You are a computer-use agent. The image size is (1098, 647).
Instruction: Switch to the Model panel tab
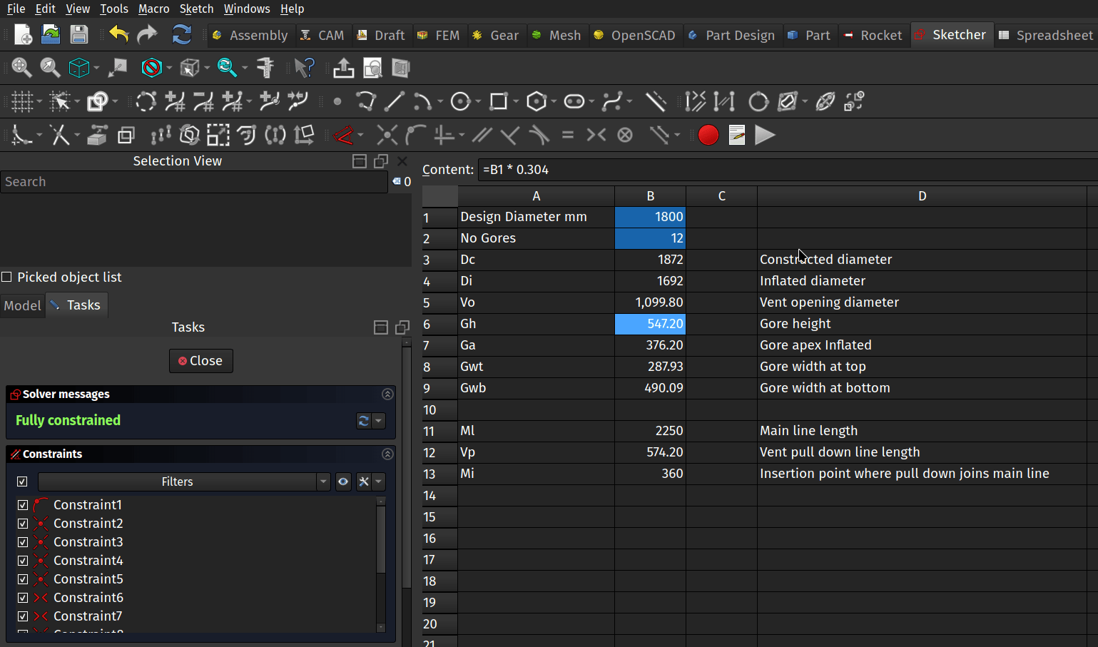(23, 305)
